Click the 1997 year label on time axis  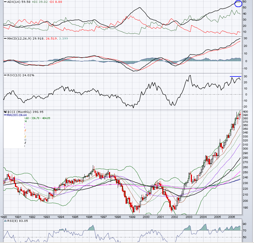103,217
